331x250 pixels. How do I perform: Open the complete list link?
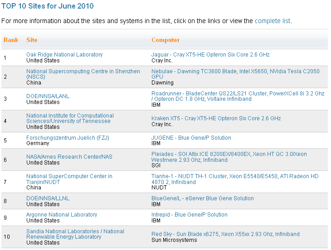273,21
